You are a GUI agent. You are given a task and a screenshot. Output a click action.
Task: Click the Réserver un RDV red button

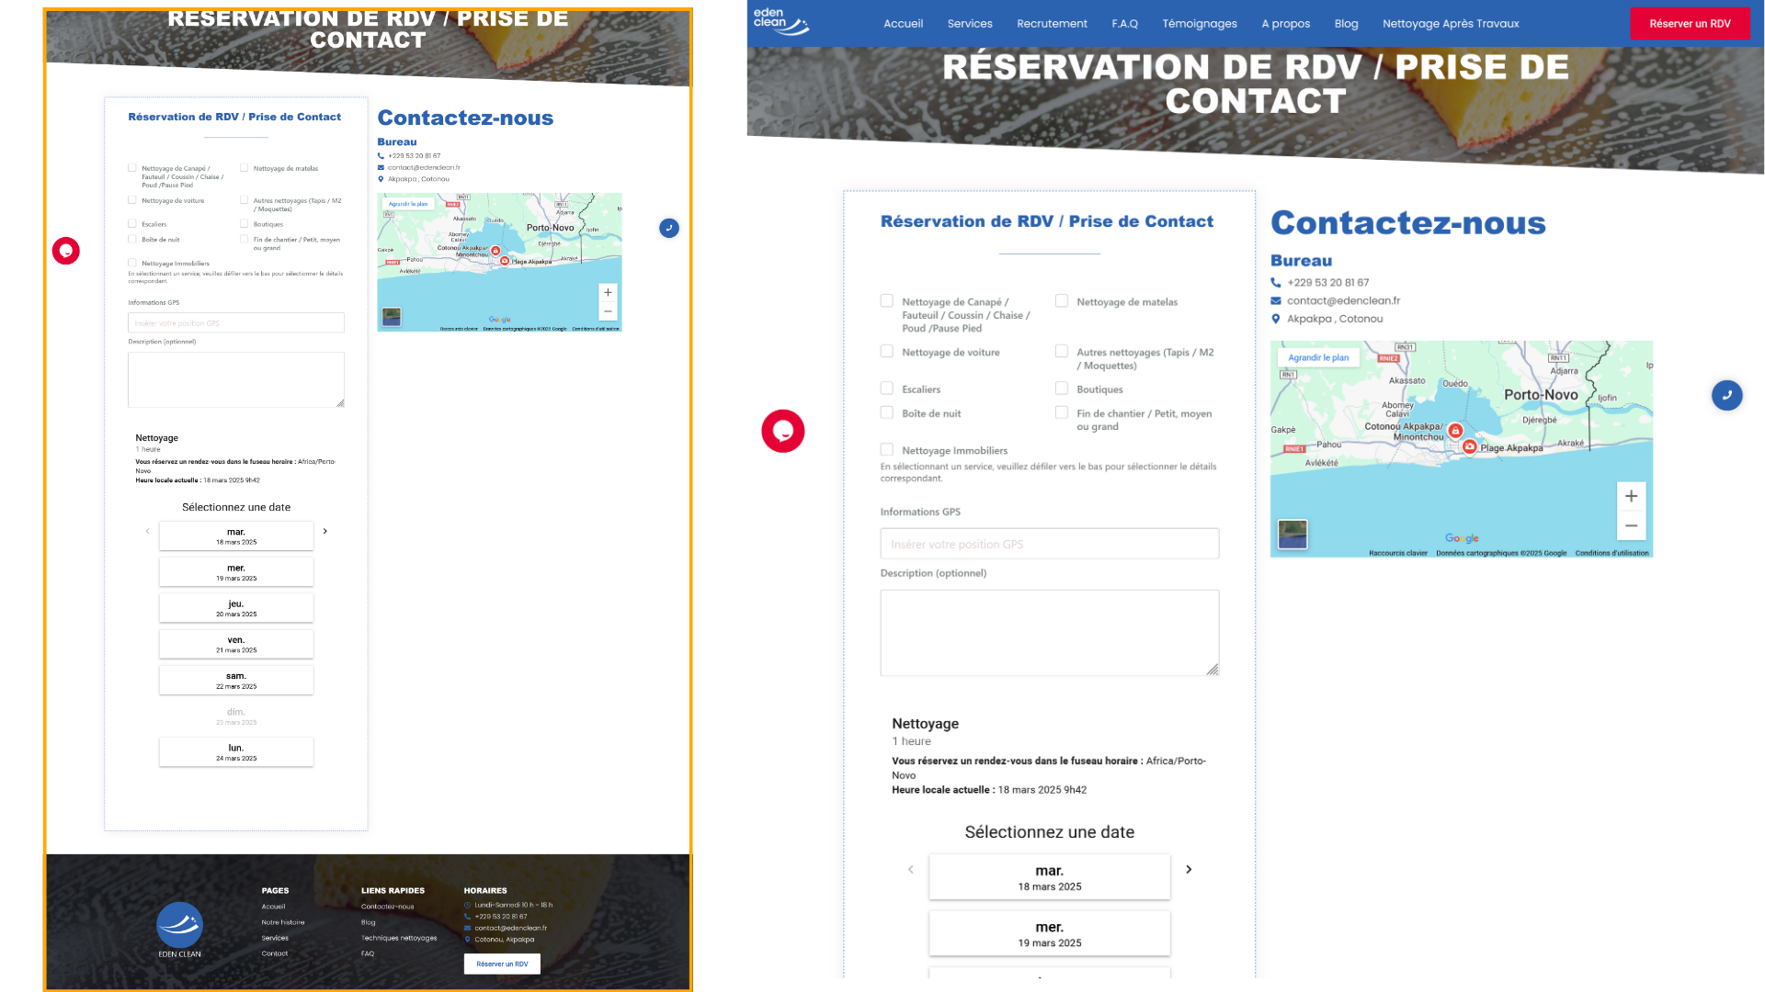1689,24
